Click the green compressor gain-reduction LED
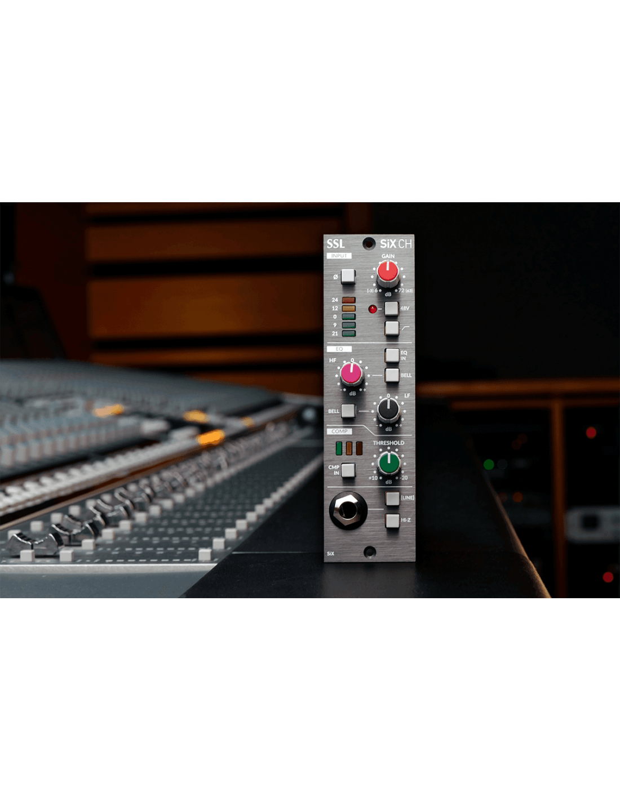This screenshot has width=620, height=801. pos(339,448)
